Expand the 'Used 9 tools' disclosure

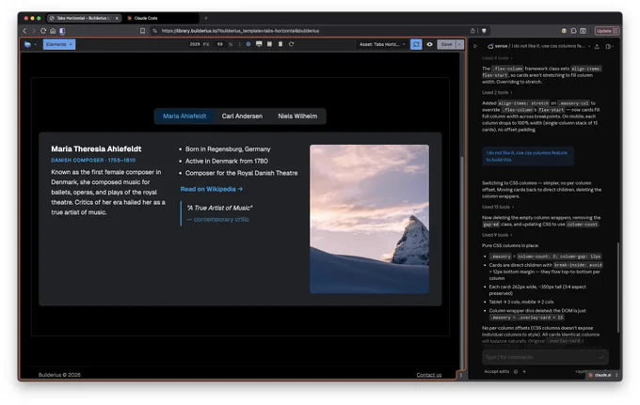point(497,235)
